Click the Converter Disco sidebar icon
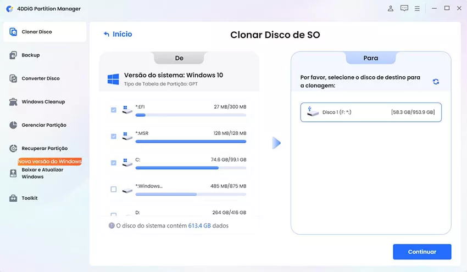 coord(13,78)
